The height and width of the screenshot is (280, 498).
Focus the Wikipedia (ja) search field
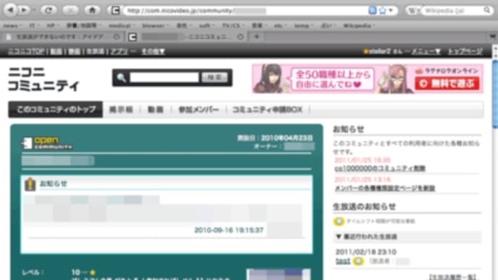(452, 11)
